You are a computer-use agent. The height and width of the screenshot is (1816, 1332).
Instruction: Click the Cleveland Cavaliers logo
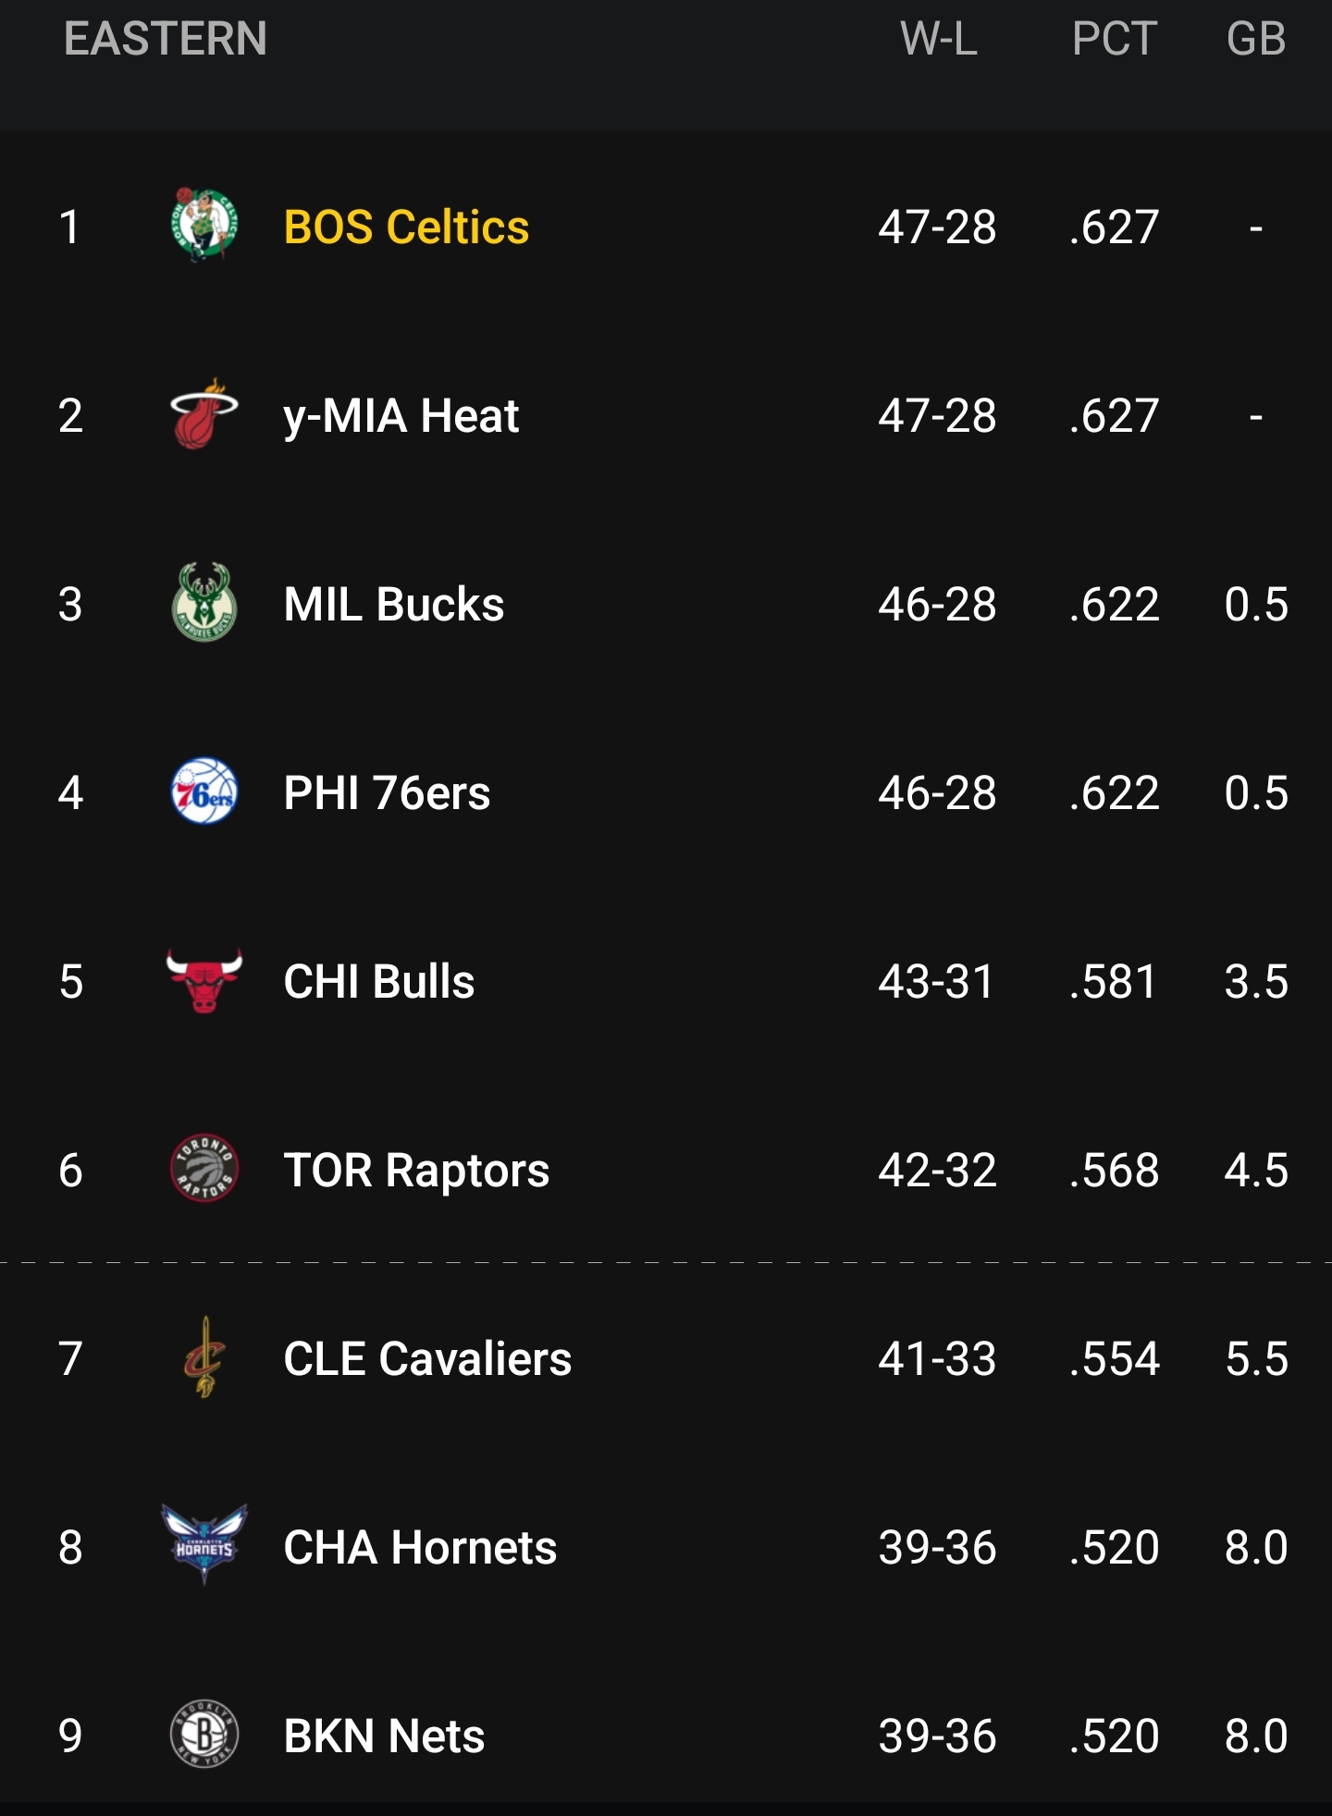tap(205, 1356)
